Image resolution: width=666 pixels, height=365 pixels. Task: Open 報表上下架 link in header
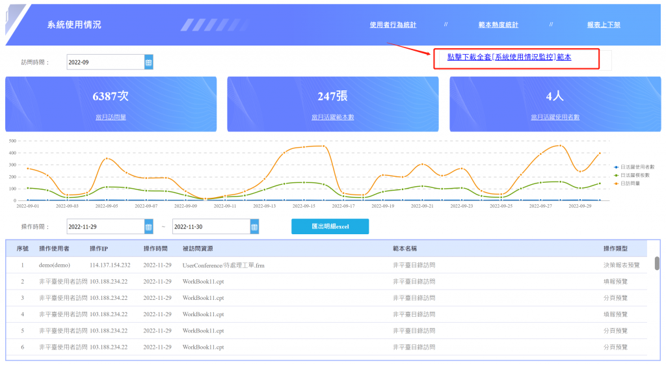coord(604,25)
